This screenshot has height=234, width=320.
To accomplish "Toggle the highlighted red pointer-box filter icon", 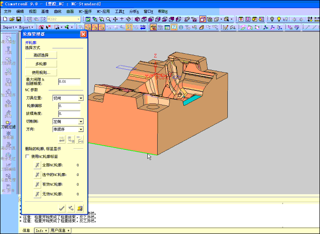I will tap(153, 27).
